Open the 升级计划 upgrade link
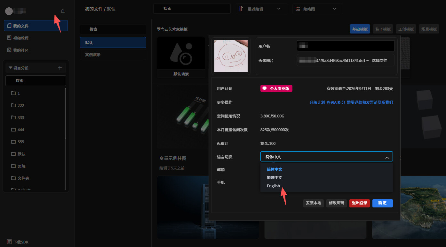 click(x=318, y=102)
